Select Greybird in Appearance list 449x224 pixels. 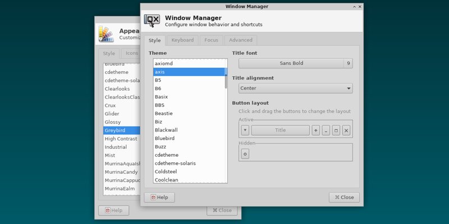click(122, 130)
